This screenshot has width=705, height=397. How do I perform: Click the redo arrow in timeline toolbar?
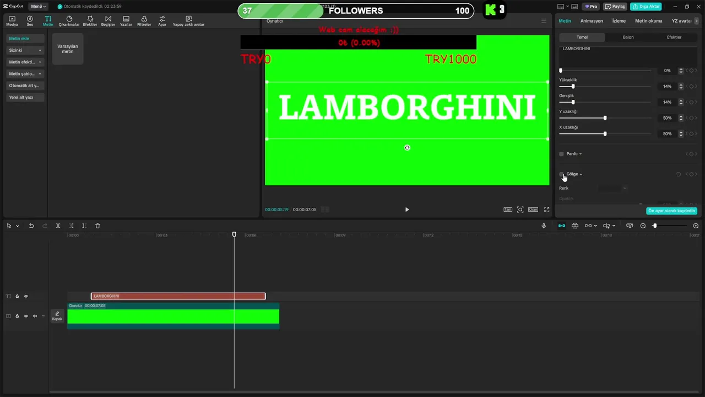[45, 226]
